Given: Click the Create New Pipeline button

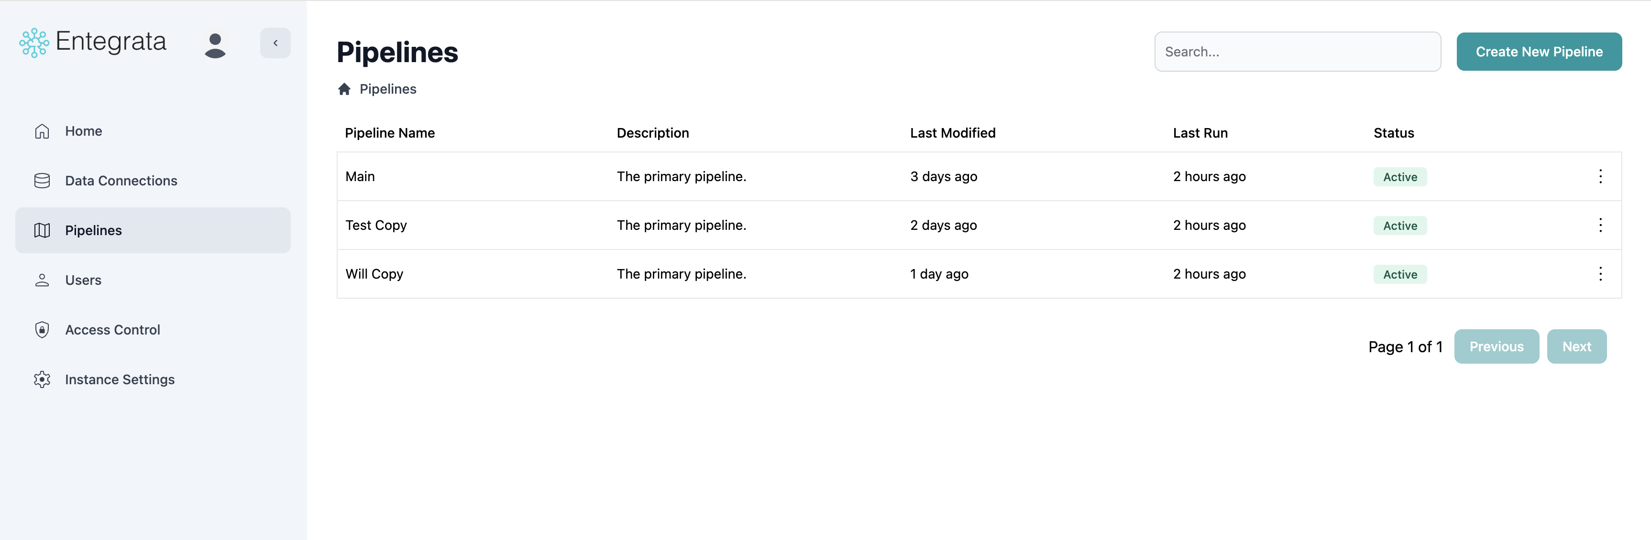Looking at the screenshot, I should [x=1539, y=51].
